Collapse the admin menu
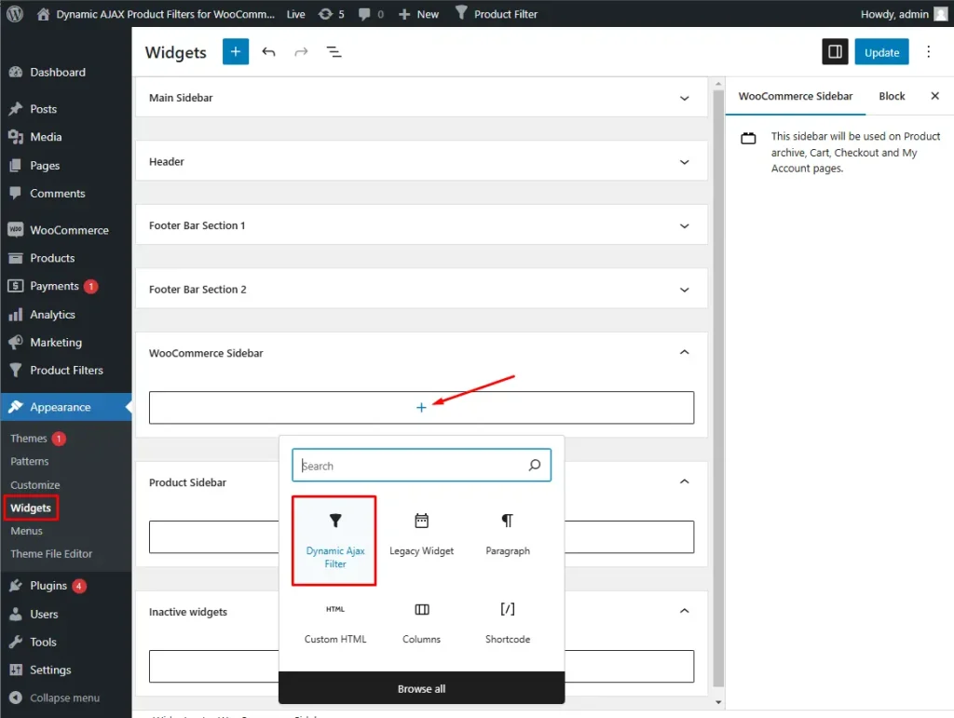 click(66, 698)
